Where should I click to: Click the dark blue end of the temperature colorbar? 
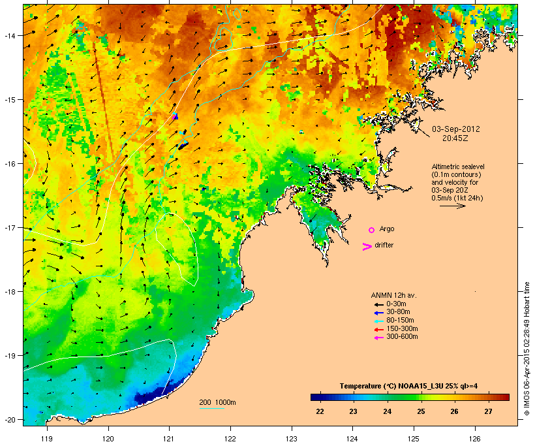(314, 397)
